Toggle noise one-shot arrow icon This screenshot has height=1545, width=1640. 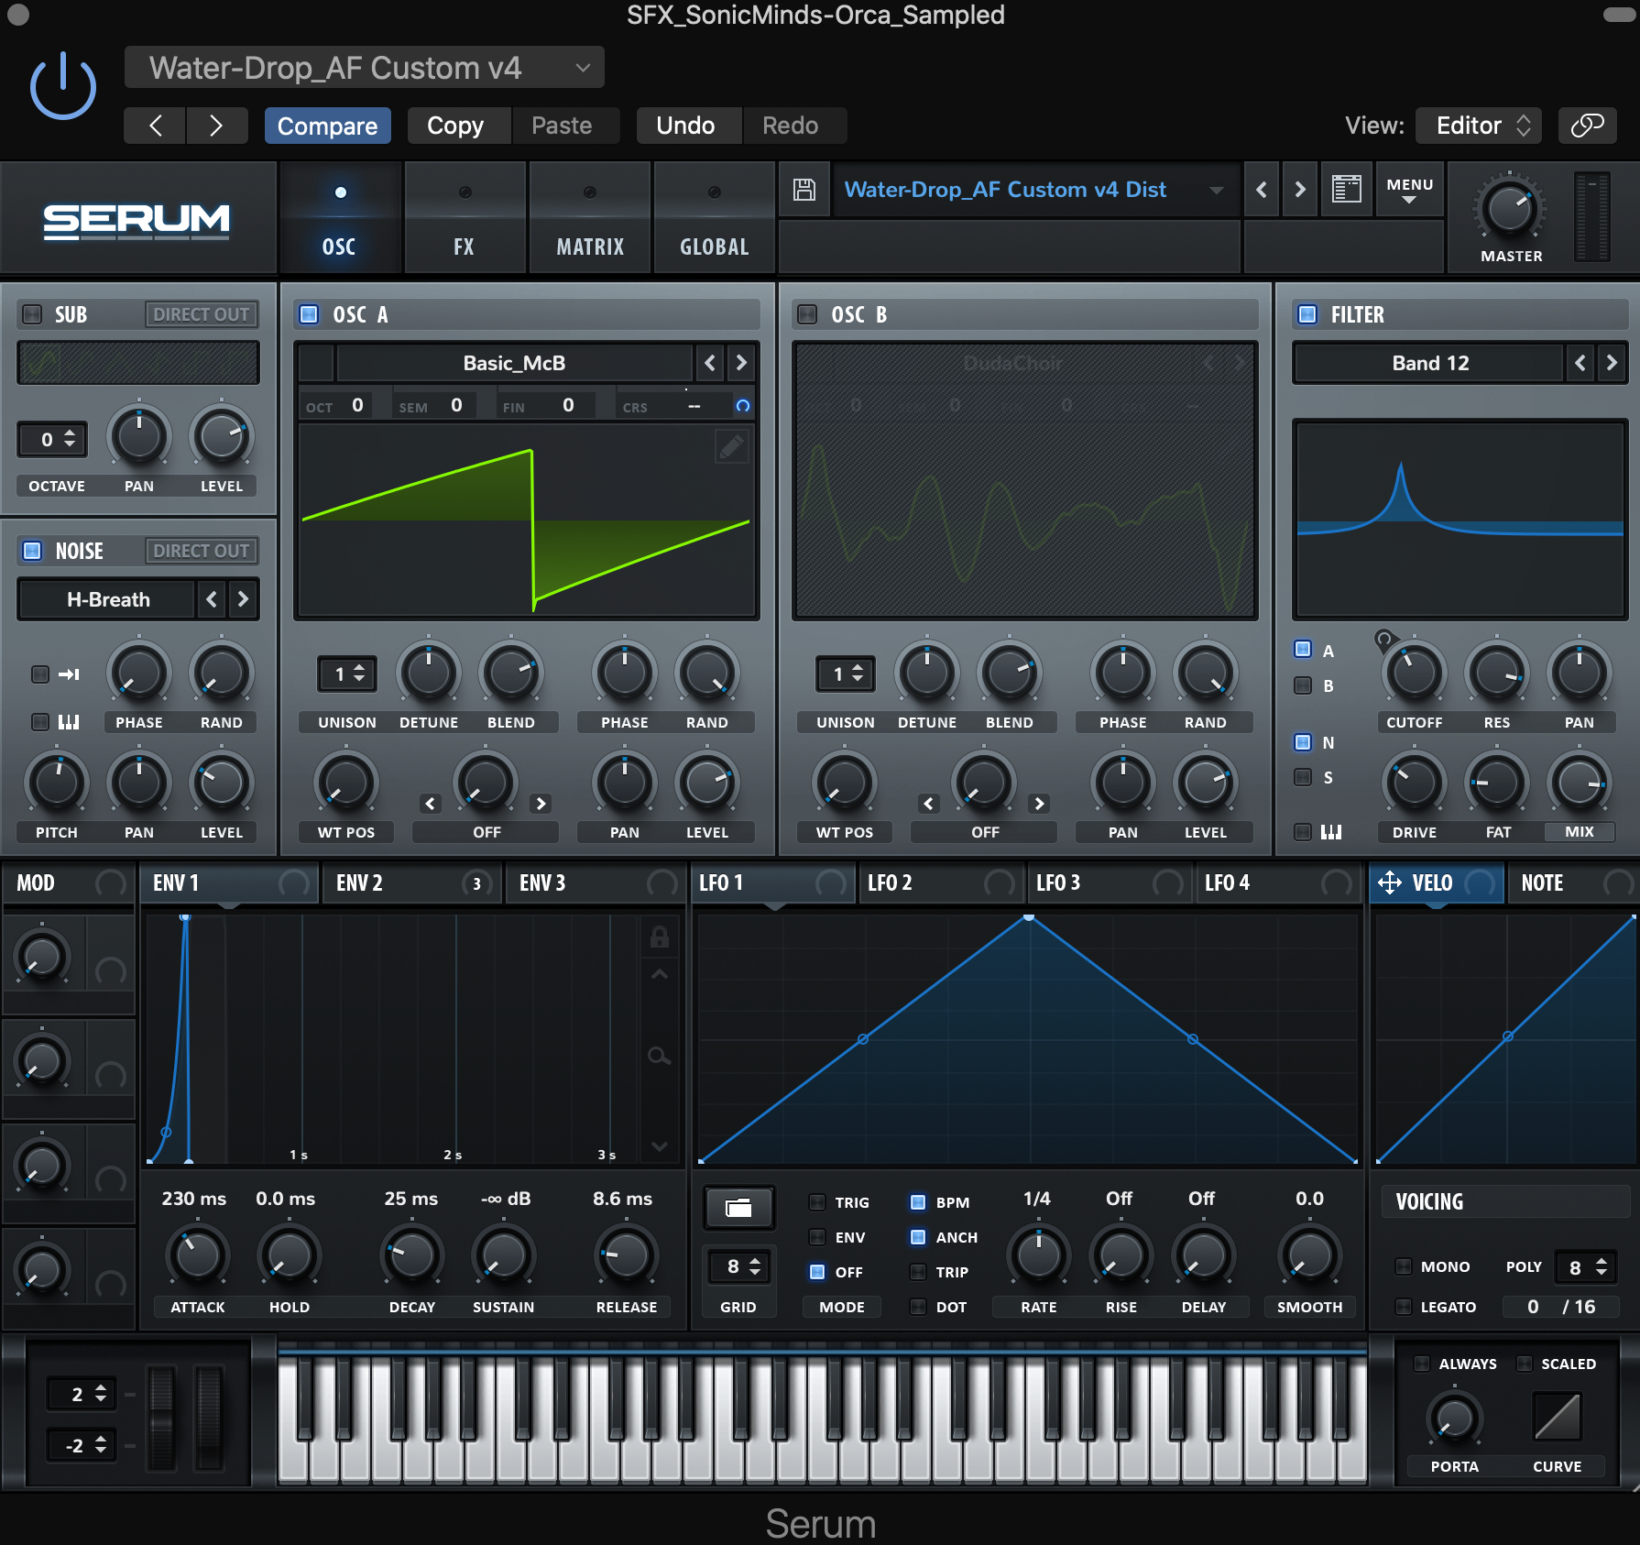pos(69,674)
